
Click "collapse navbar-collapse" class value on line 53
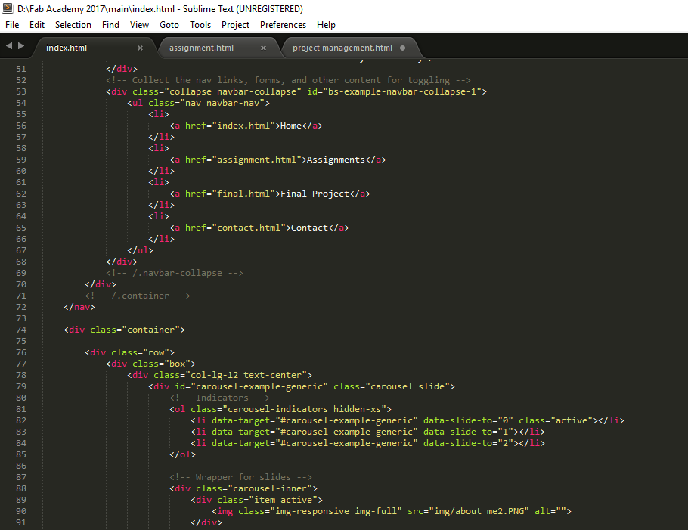(233, 91)
